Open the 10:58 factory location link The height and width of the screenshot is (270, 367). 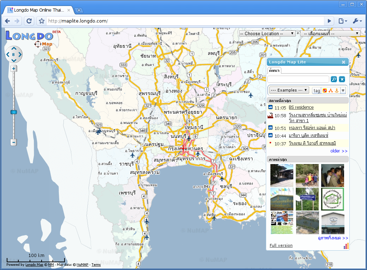pos(318,118)
